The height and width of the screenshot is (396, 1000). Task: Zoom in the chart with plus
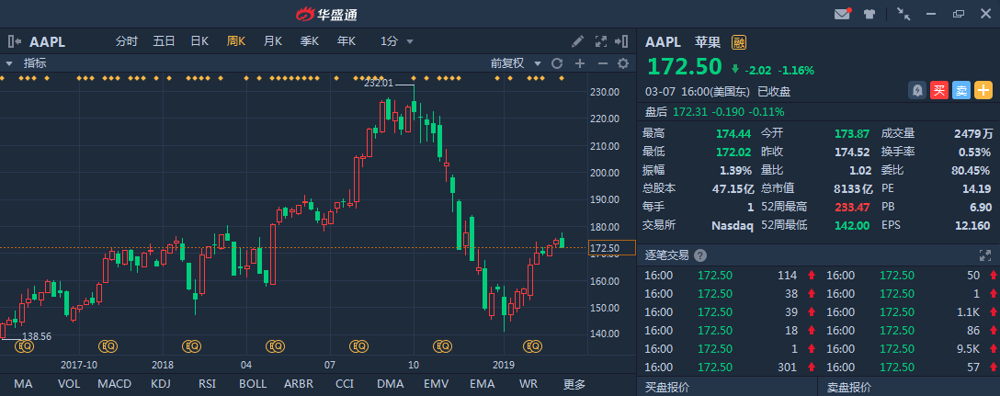pyautogui.click(x=579, y=63)
